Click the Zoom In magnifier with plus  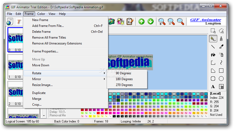click(x=162, y=22)
